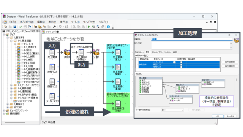The image size is (243, 137).
Task: Click the canvas horizontal scrollbar
Action: coord(55,118)
